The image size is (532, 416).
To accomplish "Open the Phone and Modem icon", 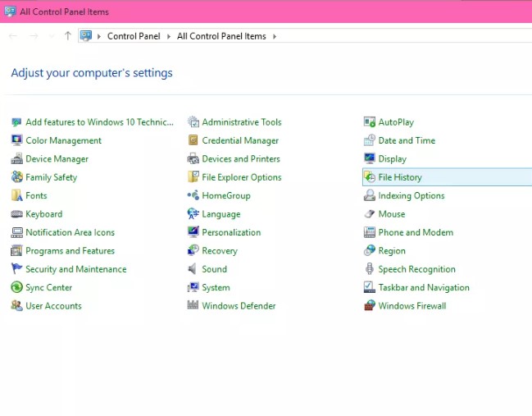I will (x=369, y=232).
